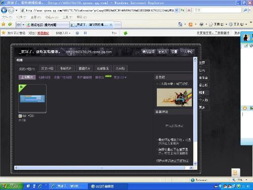Image resolution: width=253 pixels, height=190 pixels.
Task: Click the 上传照片 upload button
Action: pyautogui.click(x=27, y=78)
